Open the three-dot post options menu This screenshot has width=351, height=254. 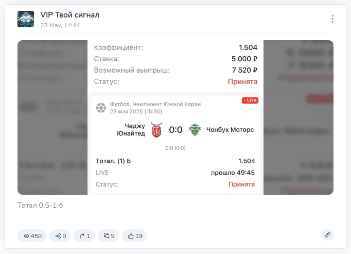pos(332,19)
